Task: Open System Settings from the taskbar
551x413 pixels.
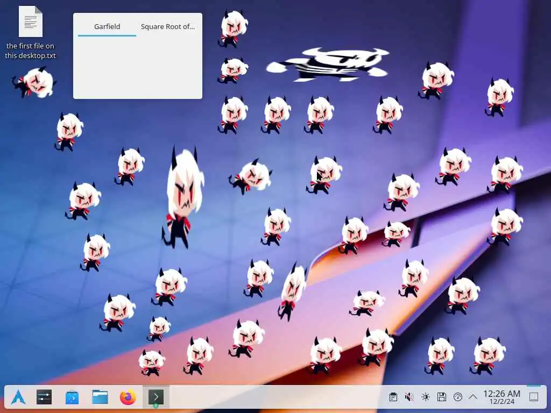Action: point(44,397)
